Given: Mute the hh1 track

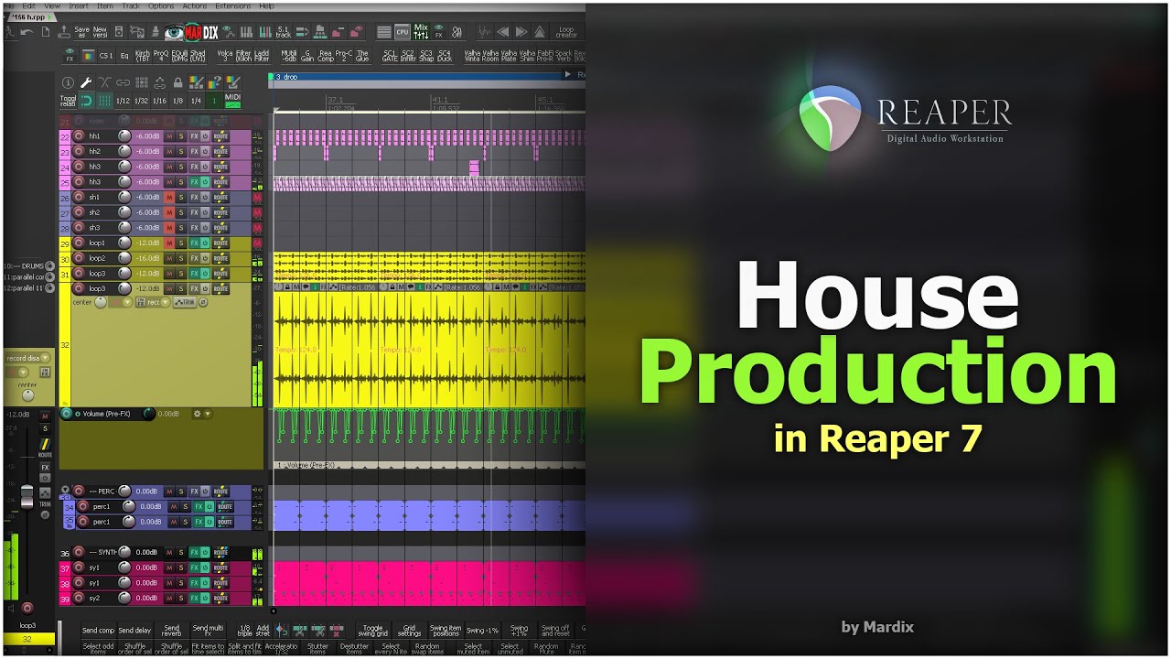Looking at the screenshot, I should point(169,136).
